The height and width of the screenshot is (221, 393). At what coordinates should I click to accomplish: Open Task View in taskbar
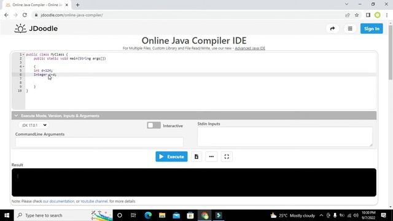(x=133, y=215)
